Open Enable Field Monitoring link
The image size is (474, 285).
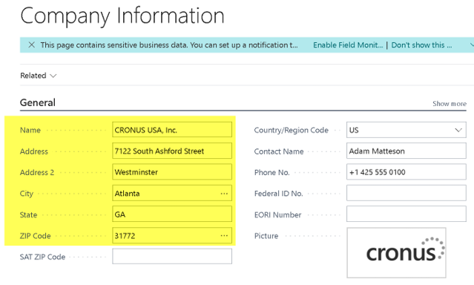click(x=348, y=45)
